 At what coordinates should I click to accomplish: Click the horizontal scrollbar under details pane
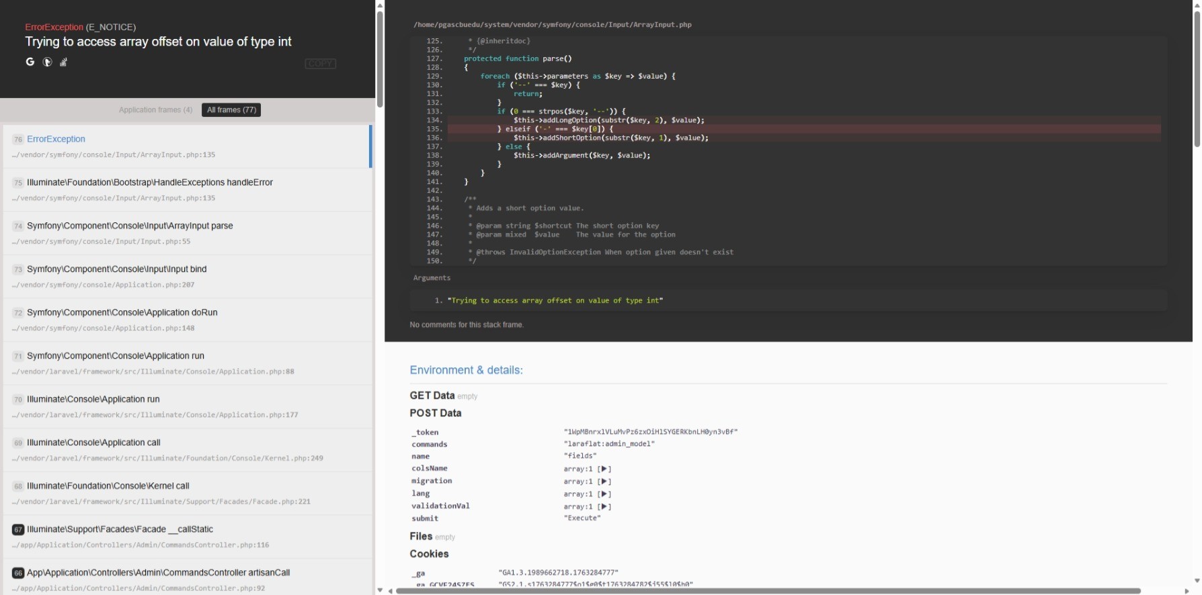click(x=768, y=591)
